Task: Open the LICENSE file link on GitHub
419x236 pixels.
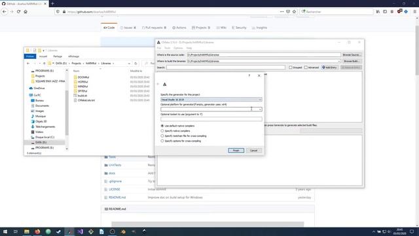Action: (x=115, y=189)
